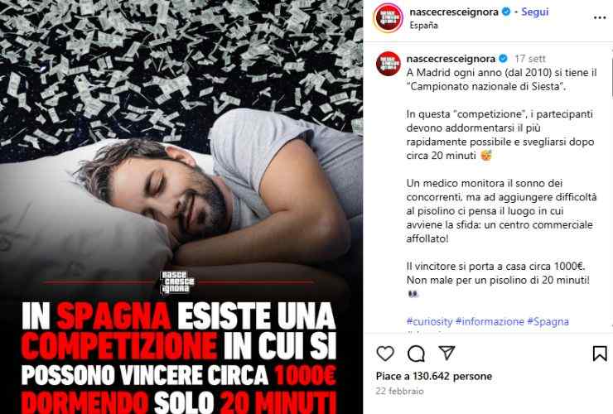Image resolution: width=613 pixels, height=414 pixels.
Task: Click the 22 febbraio post date
Action: (x=399, y=391)
